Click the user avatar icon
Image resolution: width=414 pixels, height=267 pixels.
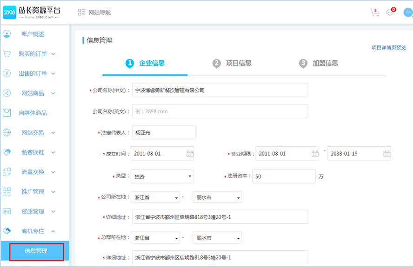tap(408, 13)
